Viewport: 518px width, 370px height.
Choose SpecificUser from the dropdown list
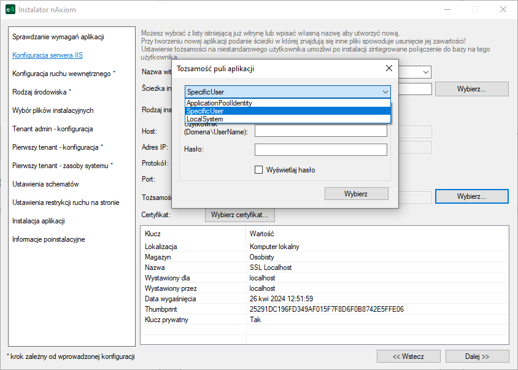pos(288,111)
